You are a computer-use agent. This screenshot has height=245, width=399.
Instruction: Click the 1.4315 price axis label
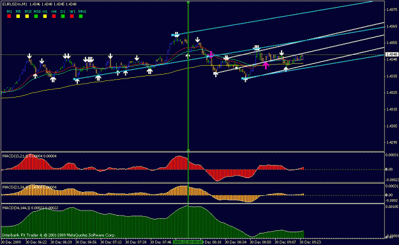pos(391,109)
